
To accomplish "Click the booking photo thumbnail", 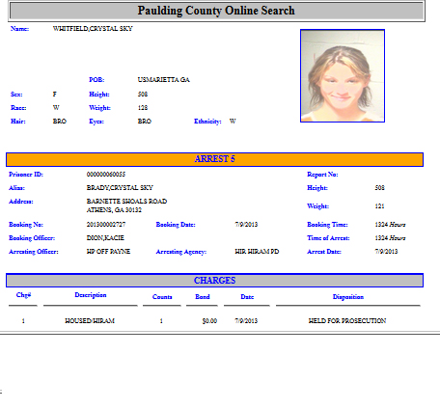I will click(x=343, y=75).
